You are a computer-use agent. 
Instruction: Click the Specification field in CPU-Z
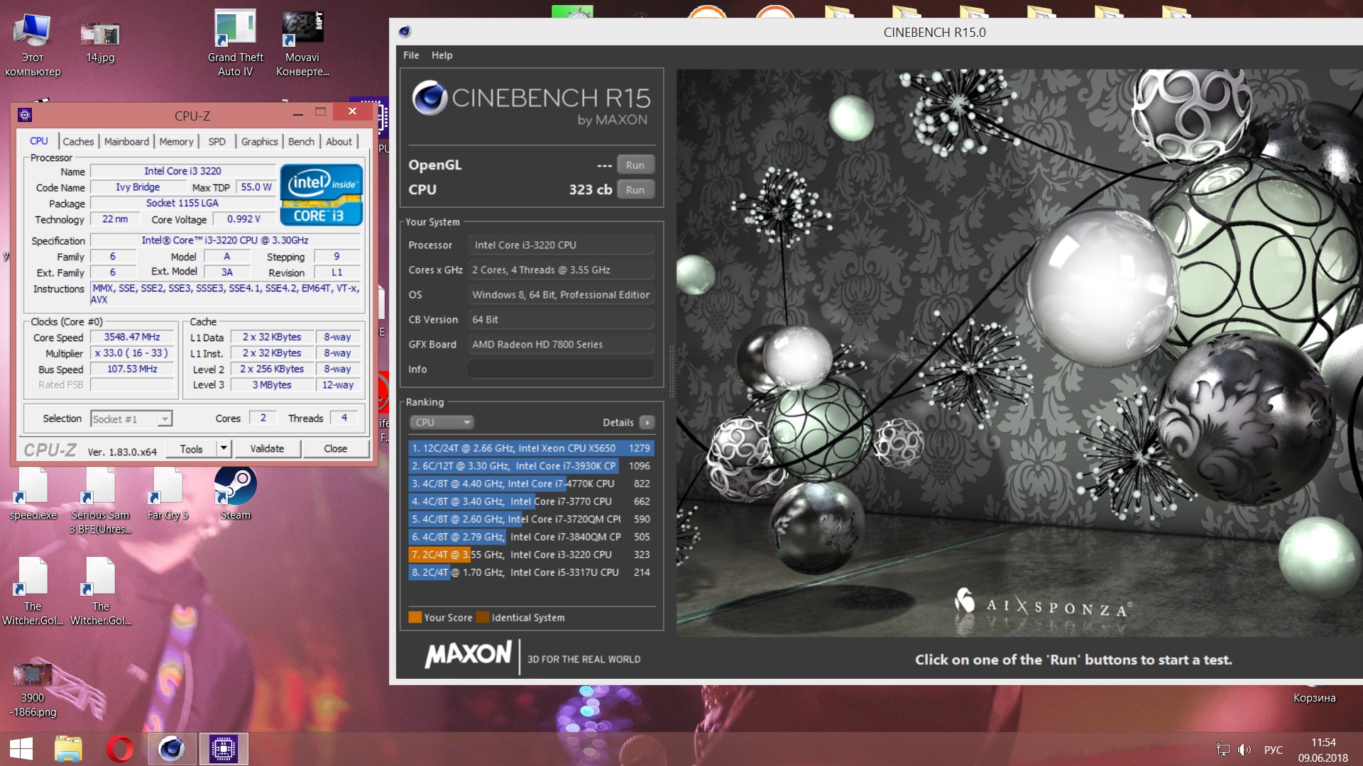[x=225, y=240]
